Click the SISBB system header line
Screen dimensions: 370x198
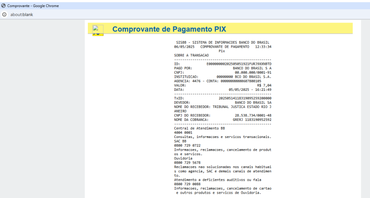coord(223,42)
